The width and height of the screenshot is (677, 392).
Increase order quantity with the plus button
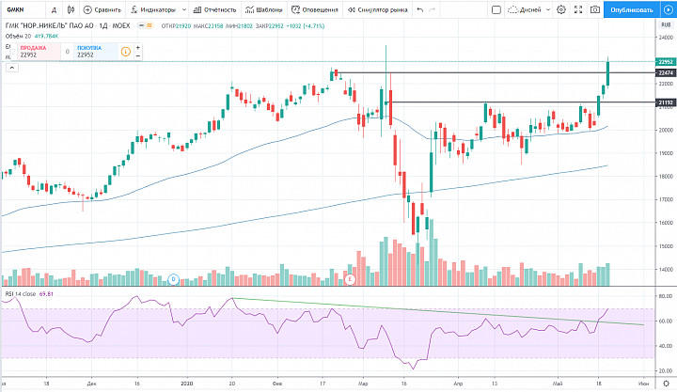point(137,48)
